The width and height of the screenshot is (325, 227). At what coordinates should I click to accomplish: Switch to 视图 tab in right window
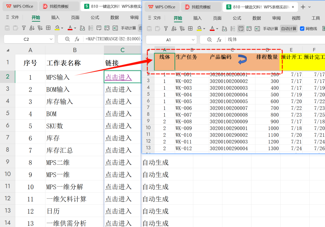pos(296,18)
